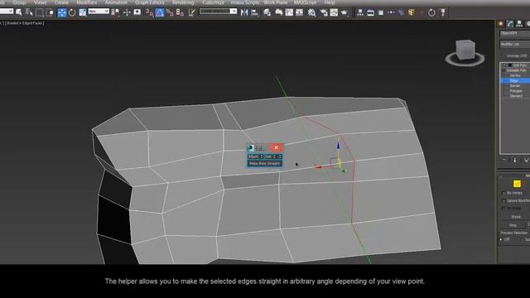
Task: Select the Select Object tool icon
Action: click(x=19, y=12)
